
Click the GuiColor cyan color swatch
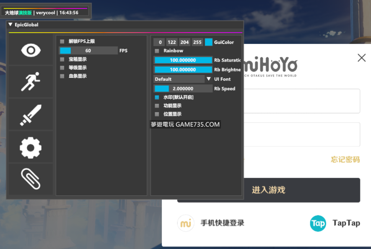coord(208,42)
